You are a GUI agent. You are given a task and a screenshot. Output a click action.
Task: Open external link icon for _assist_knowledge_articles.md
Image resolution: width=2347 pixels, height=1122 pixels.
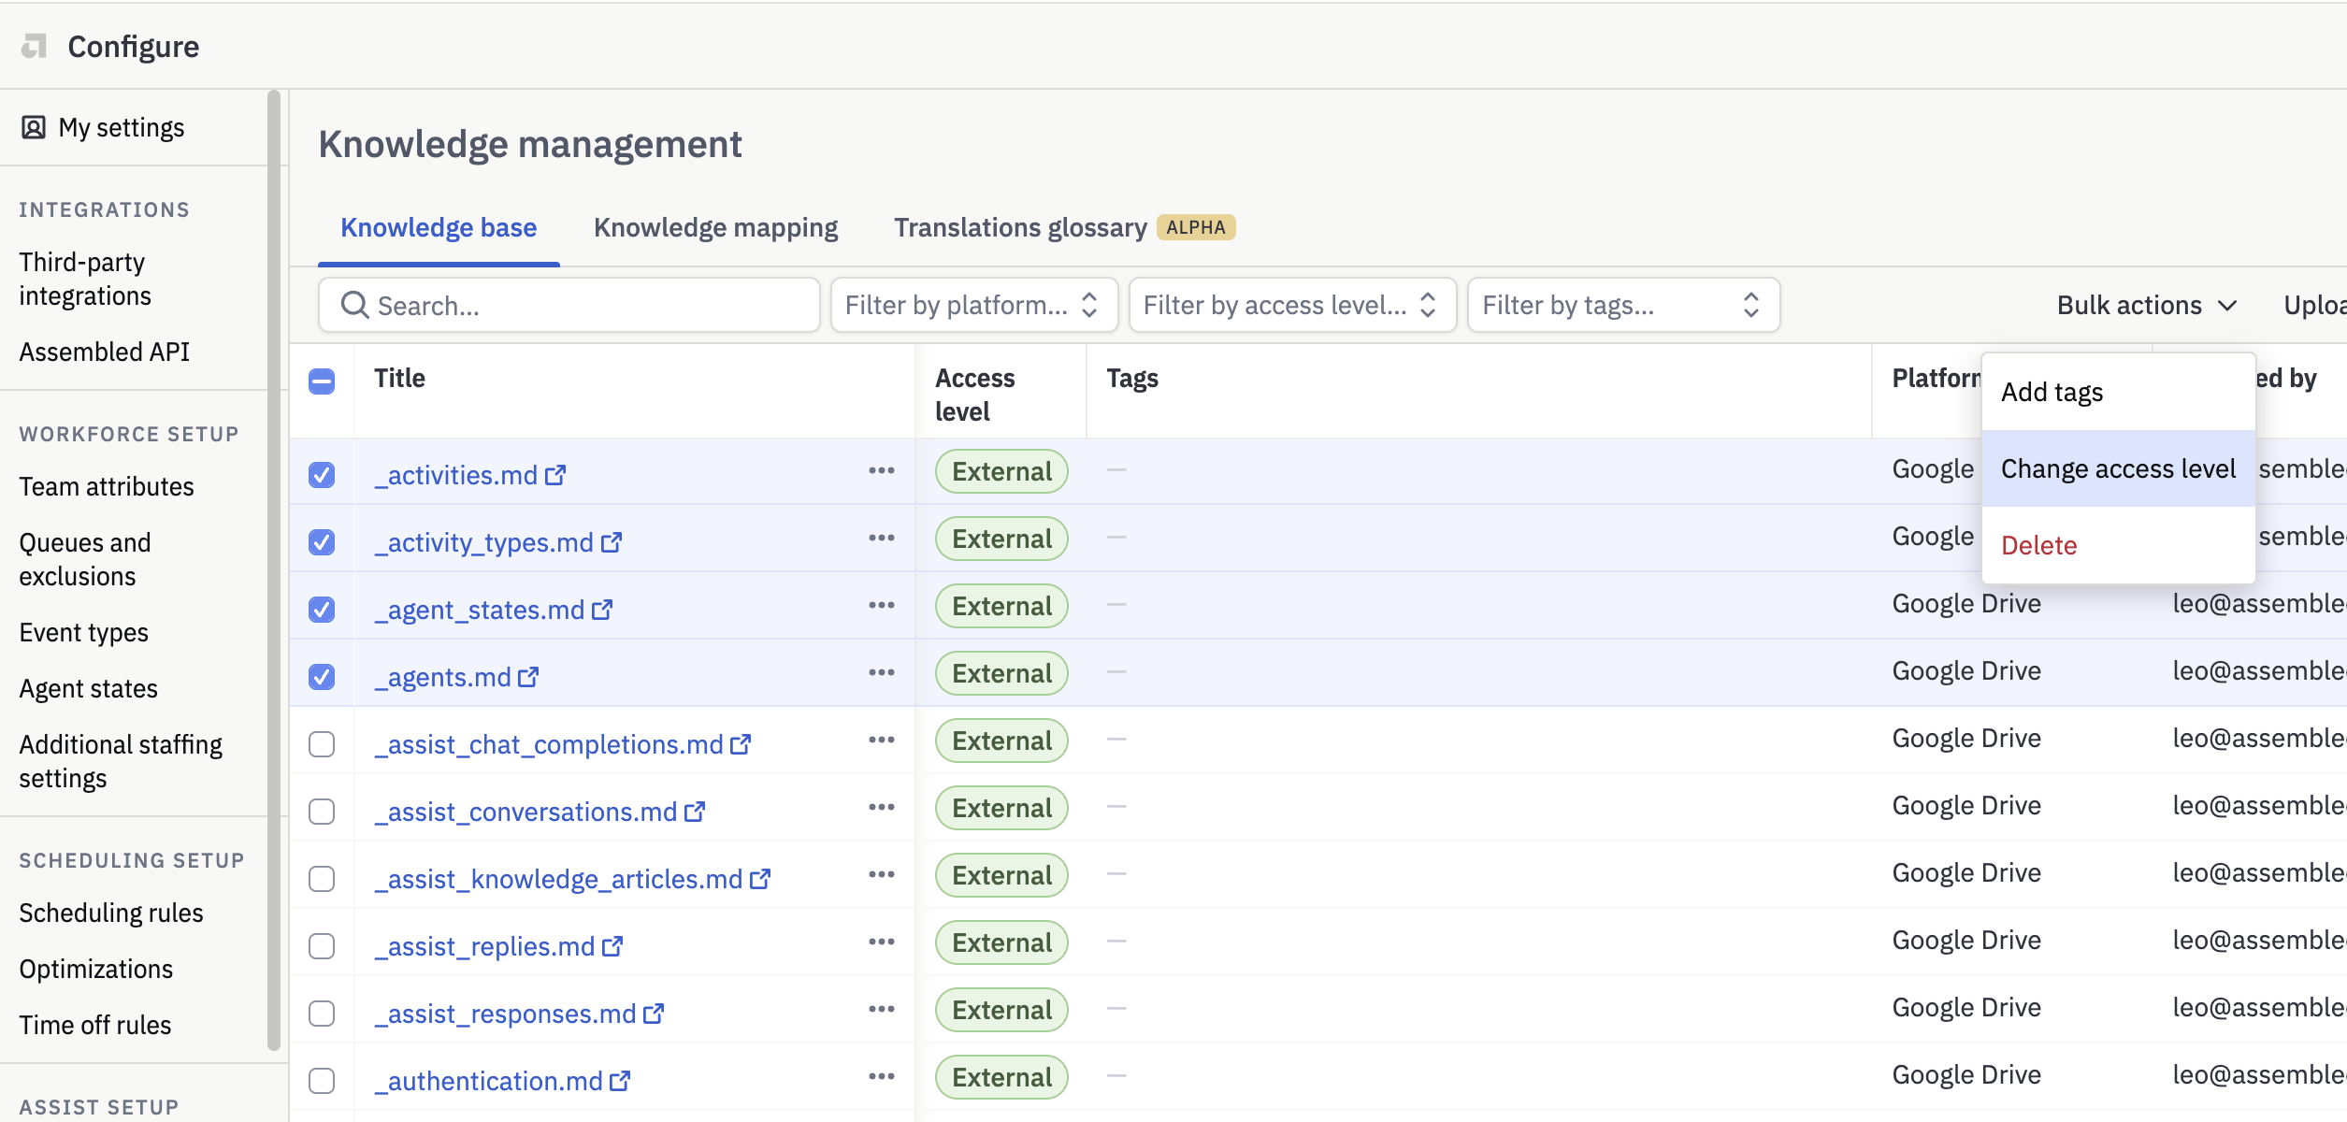click(760, 879)
